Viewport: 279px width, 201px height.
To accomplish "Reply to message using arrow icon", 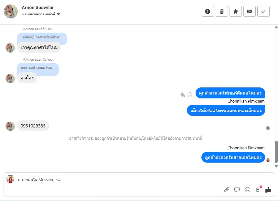I will 183,95.
